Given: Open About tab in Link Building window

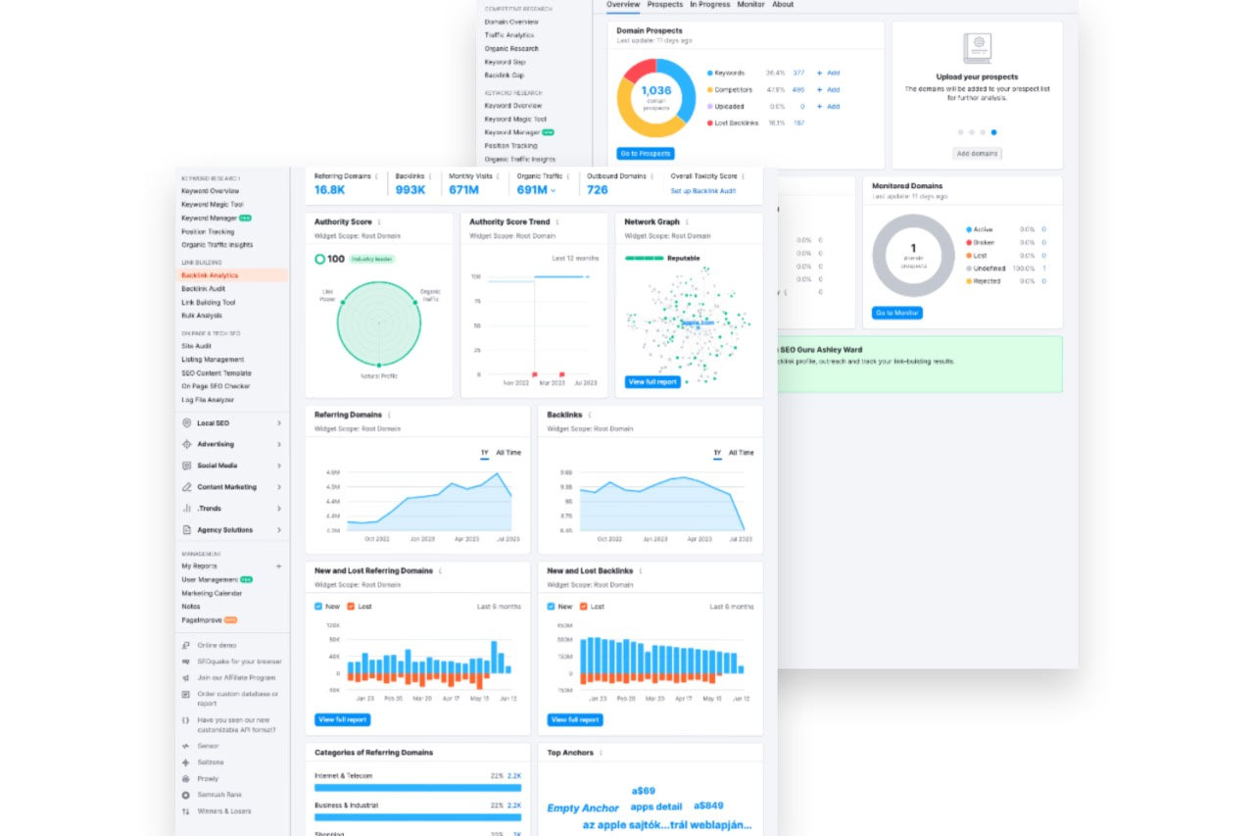Looking at the screenshot, I should click(x=783, y=5).
